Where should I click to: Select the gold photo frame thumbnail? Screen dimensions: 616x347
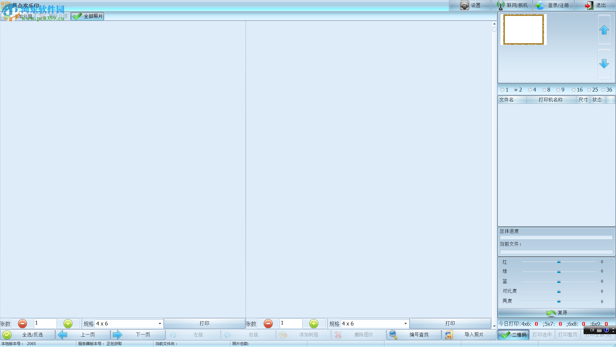click(x=523, y=30)
